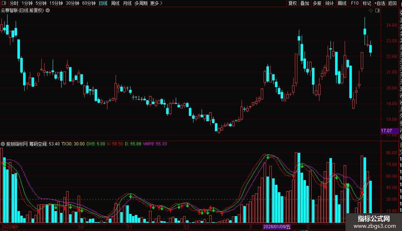Click the 12 month label on time axis
The height and width of the screenshot is (231, 402).
pyautogui.click(x=187, y=227)
